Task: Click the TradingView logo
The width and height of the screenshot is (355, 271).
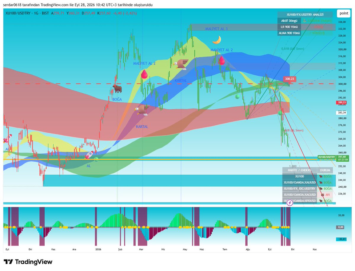Action: [28, 262]
